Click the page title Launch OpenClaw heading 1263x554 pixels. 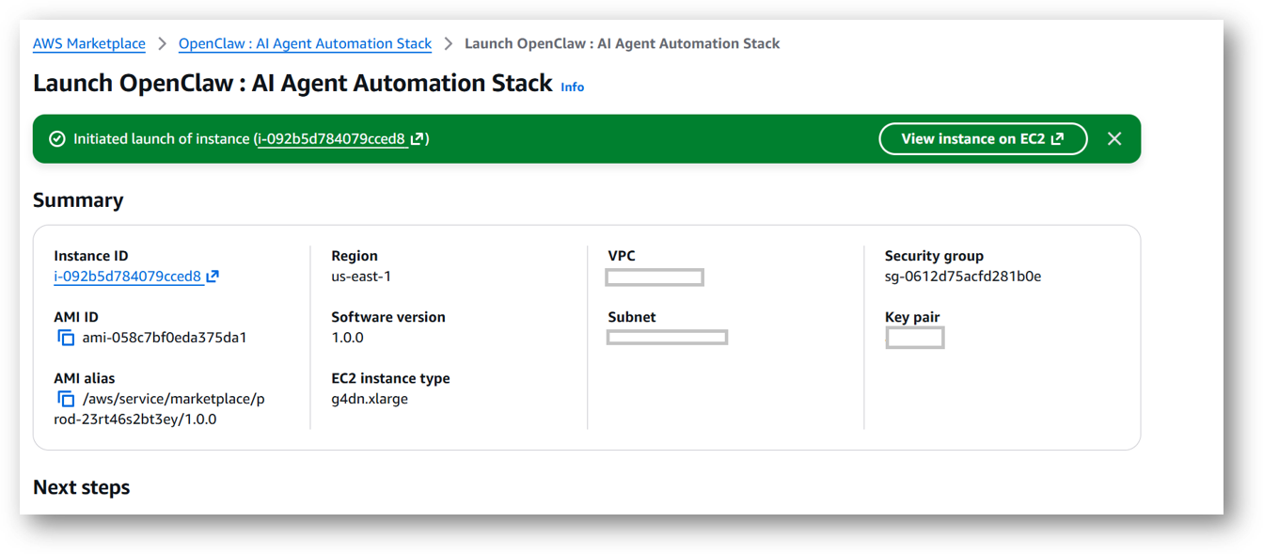[292, 83]
